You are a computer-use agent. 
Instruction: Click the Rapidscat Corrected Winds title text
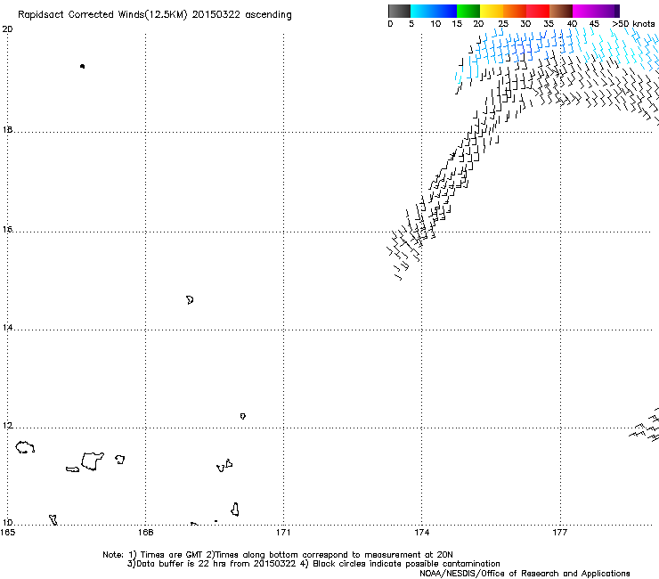coord(155,14)
